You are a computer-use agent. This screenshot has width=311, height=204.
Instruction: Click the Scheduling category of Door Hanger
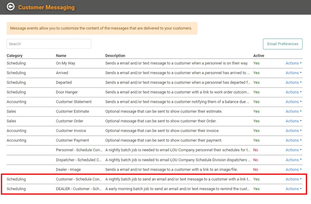(16, 92)
